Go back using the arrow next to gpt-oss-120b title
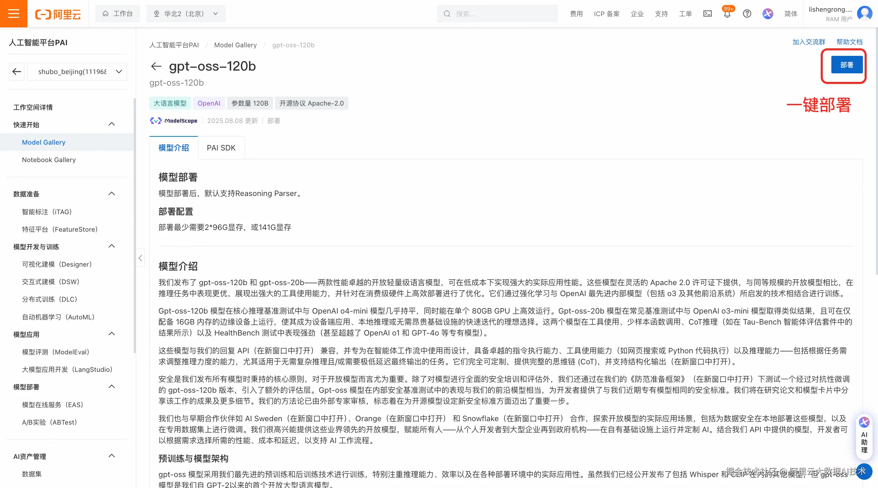Image resolution: width=878 pixels, height=488 pixels. click(156, 66)
